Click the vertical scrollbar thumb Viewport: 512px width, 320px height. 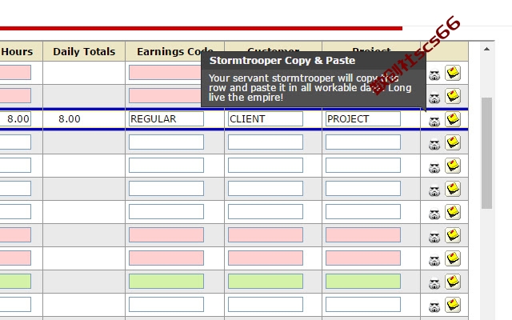click(x=486, y=153)
